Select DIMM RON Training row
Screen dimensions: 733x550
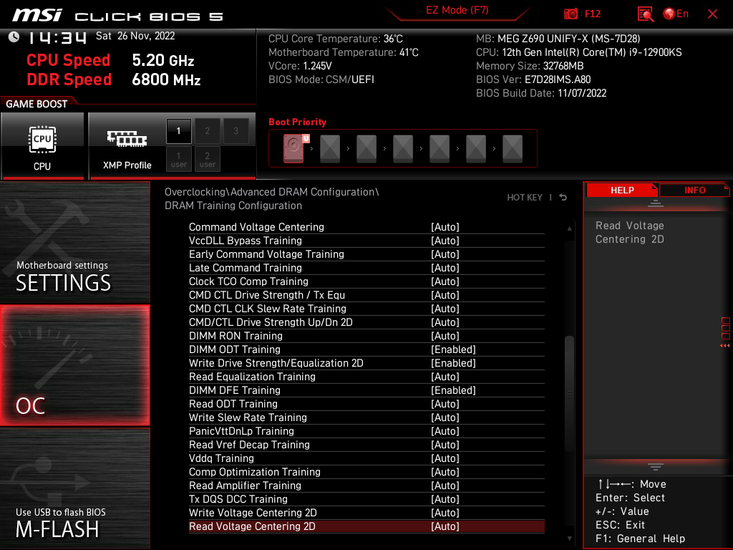pyautogui.click(x=366, y=336)
